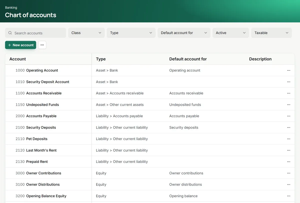Screen dimensions: 300x203
Task: Click 'Security deposits' default account cell
Action: point(184,127)
